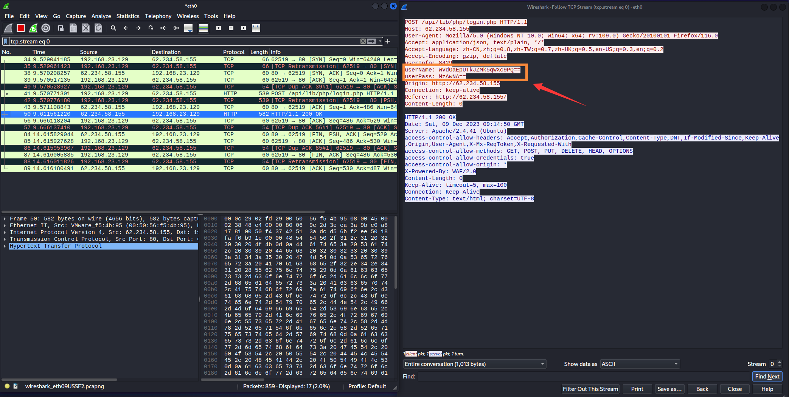Click the resize columns toolbar icon

click(x=256, y=28)
